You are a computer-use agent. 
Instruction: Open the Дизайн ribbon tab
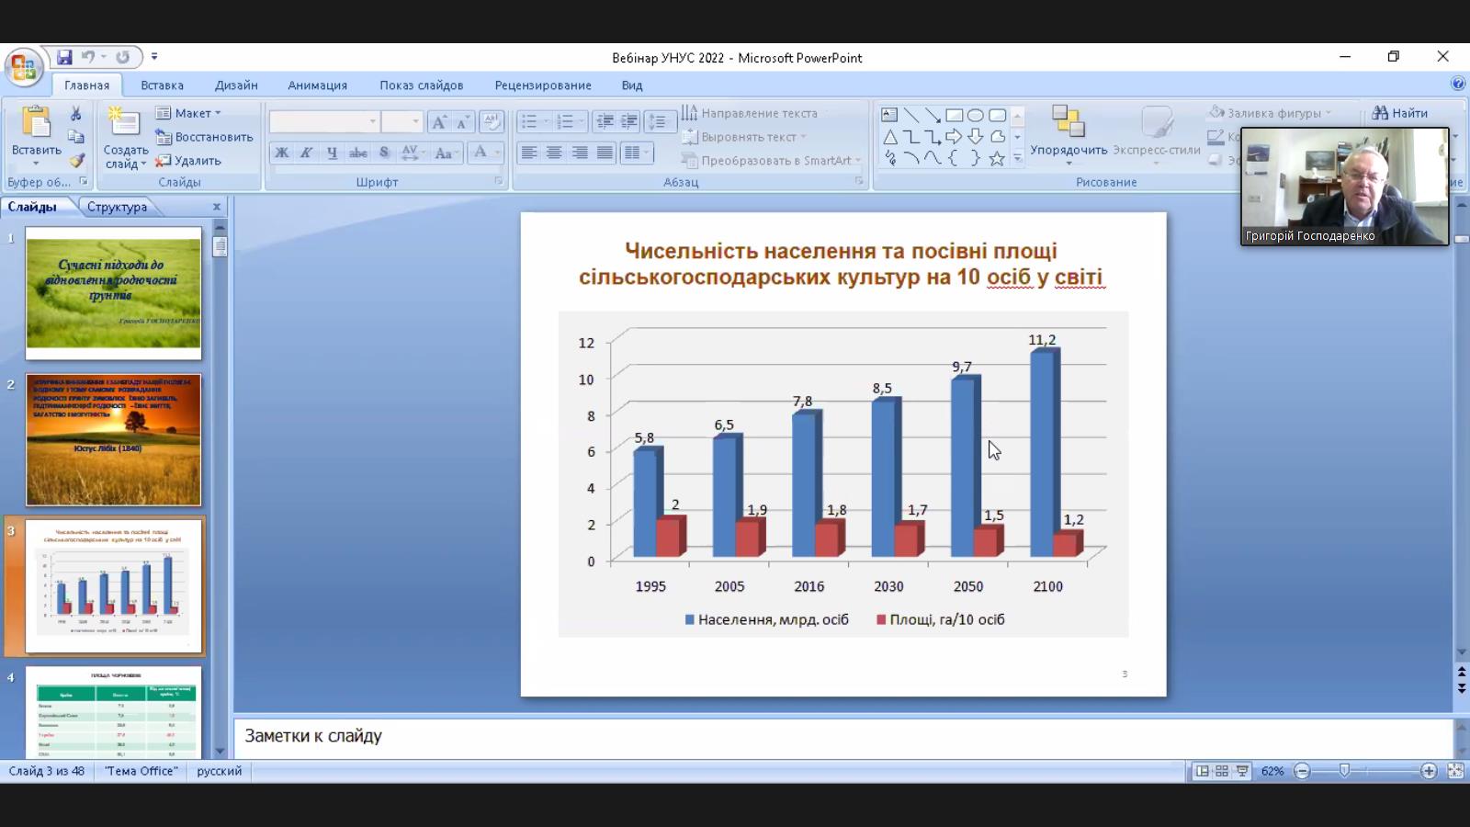click(236, 85)
